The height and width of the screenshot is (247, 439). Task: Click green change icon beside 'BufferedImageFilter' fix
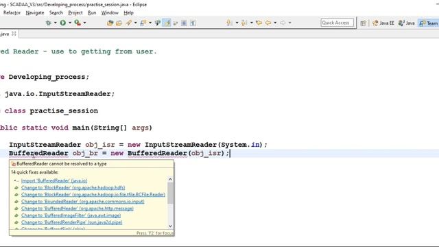pos(16,215)
